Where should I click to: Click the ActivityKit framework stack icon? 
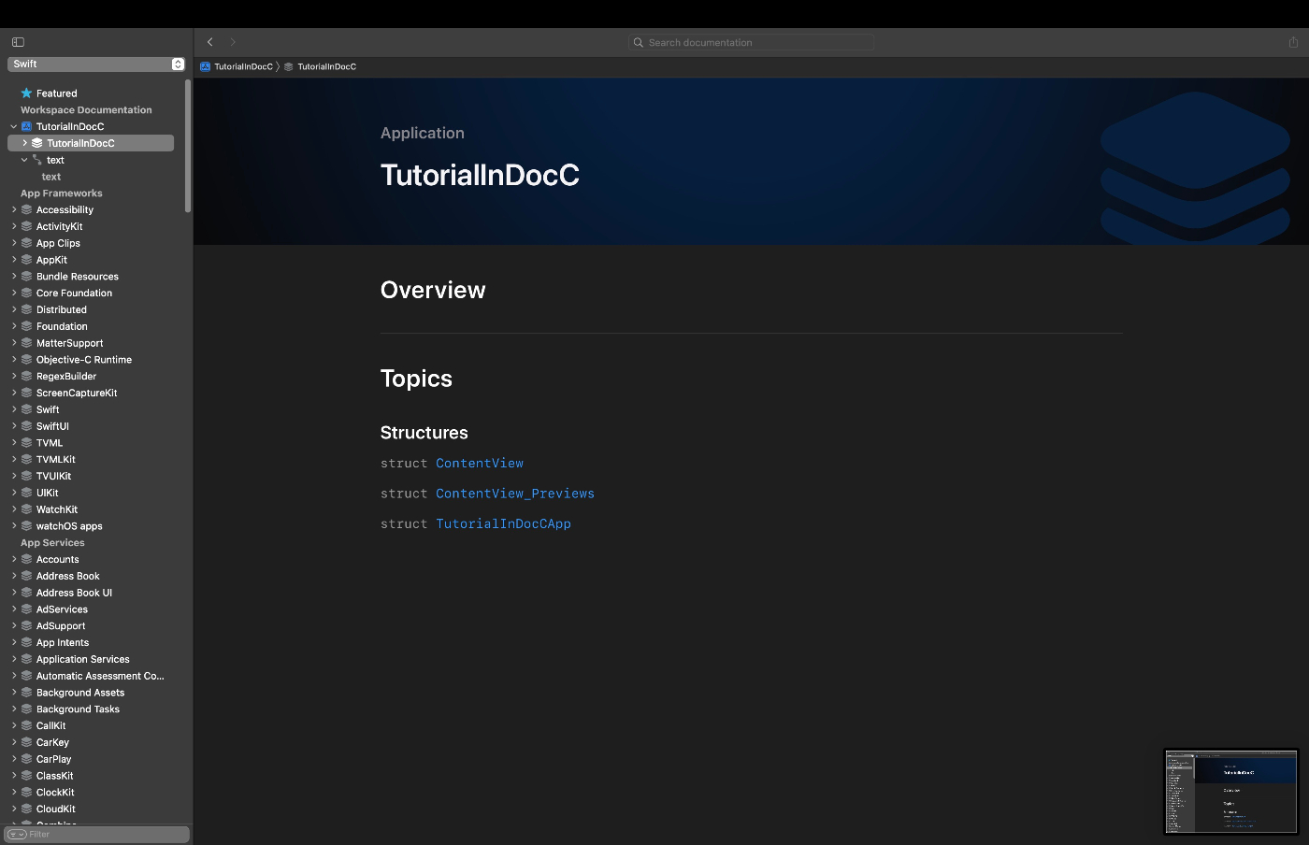[x=26, y=227]
